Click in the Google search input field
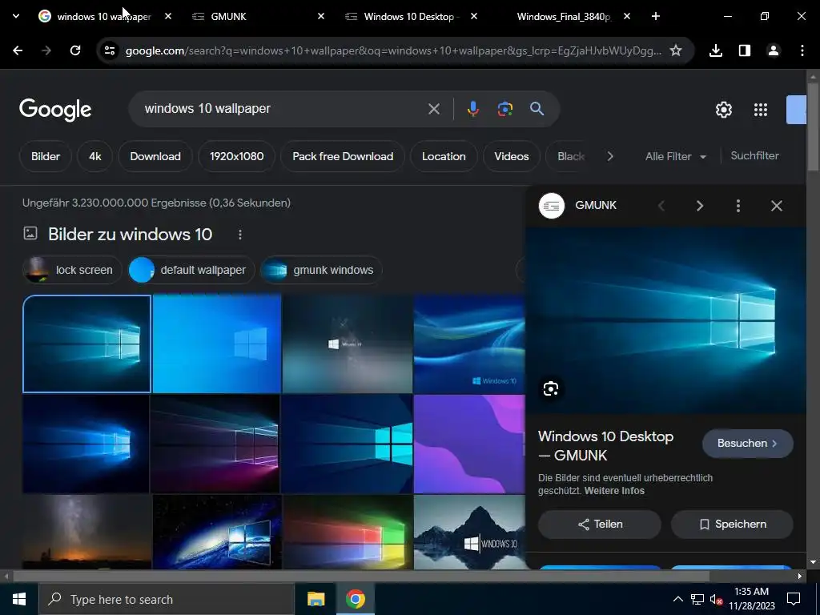 (283, 109)
